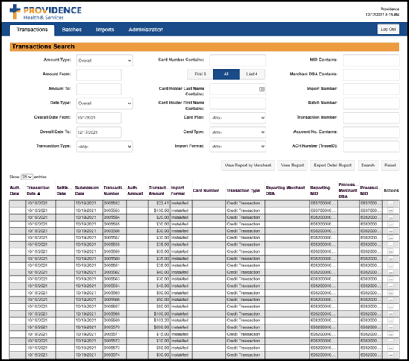409x361 pixels.
Task: Focus the Import Number field
Action: point(371,90)
